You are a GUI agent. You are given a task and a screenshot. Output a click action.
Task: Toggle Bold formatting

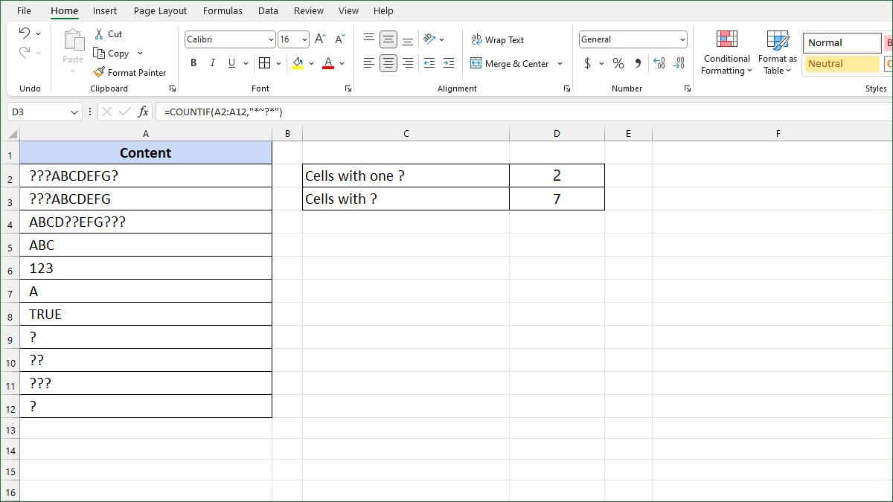(193, 63)
